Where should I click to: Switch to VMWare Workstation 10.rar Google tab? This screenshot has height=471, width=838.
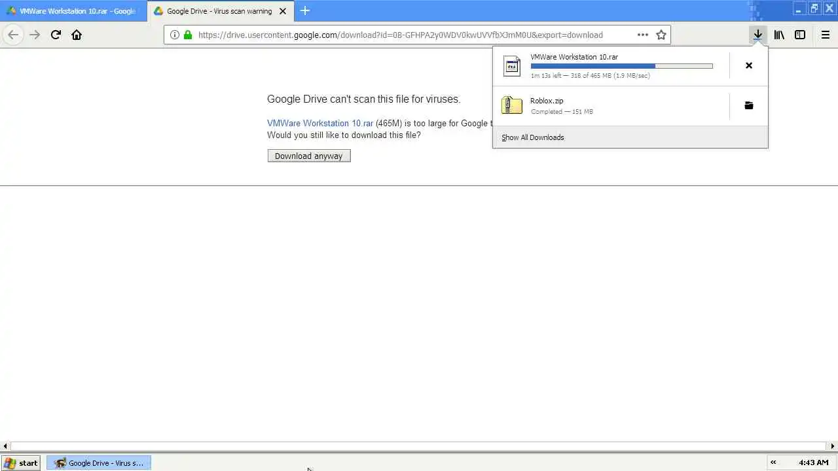73,11
